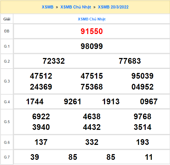The image size is (170, 165).
Task: Click the G.3 number 47512
Action: tap(41, 76)
